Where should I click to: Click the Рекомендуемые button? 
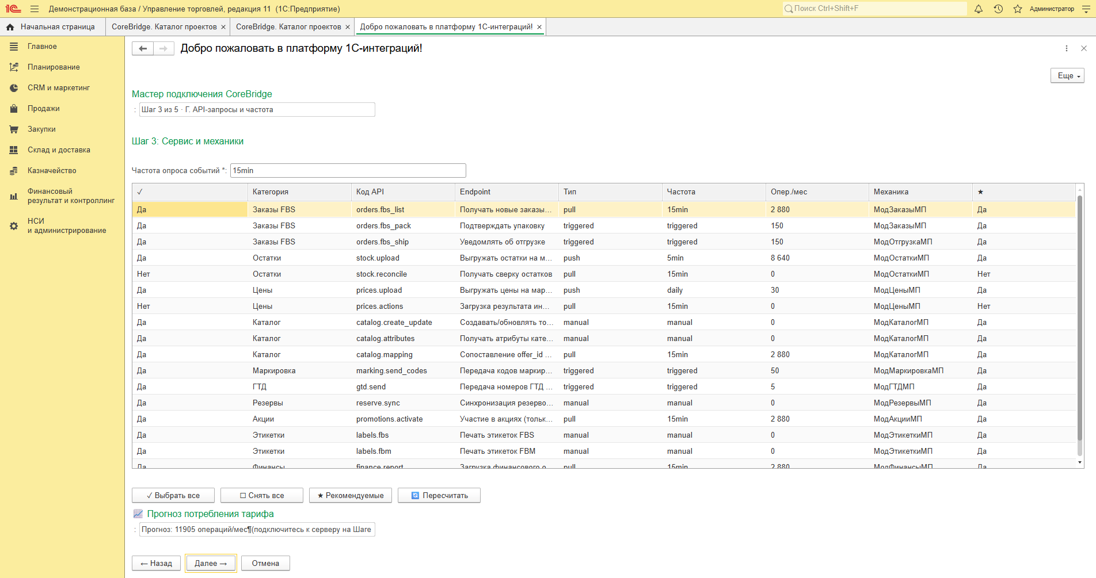coord(351,496)
